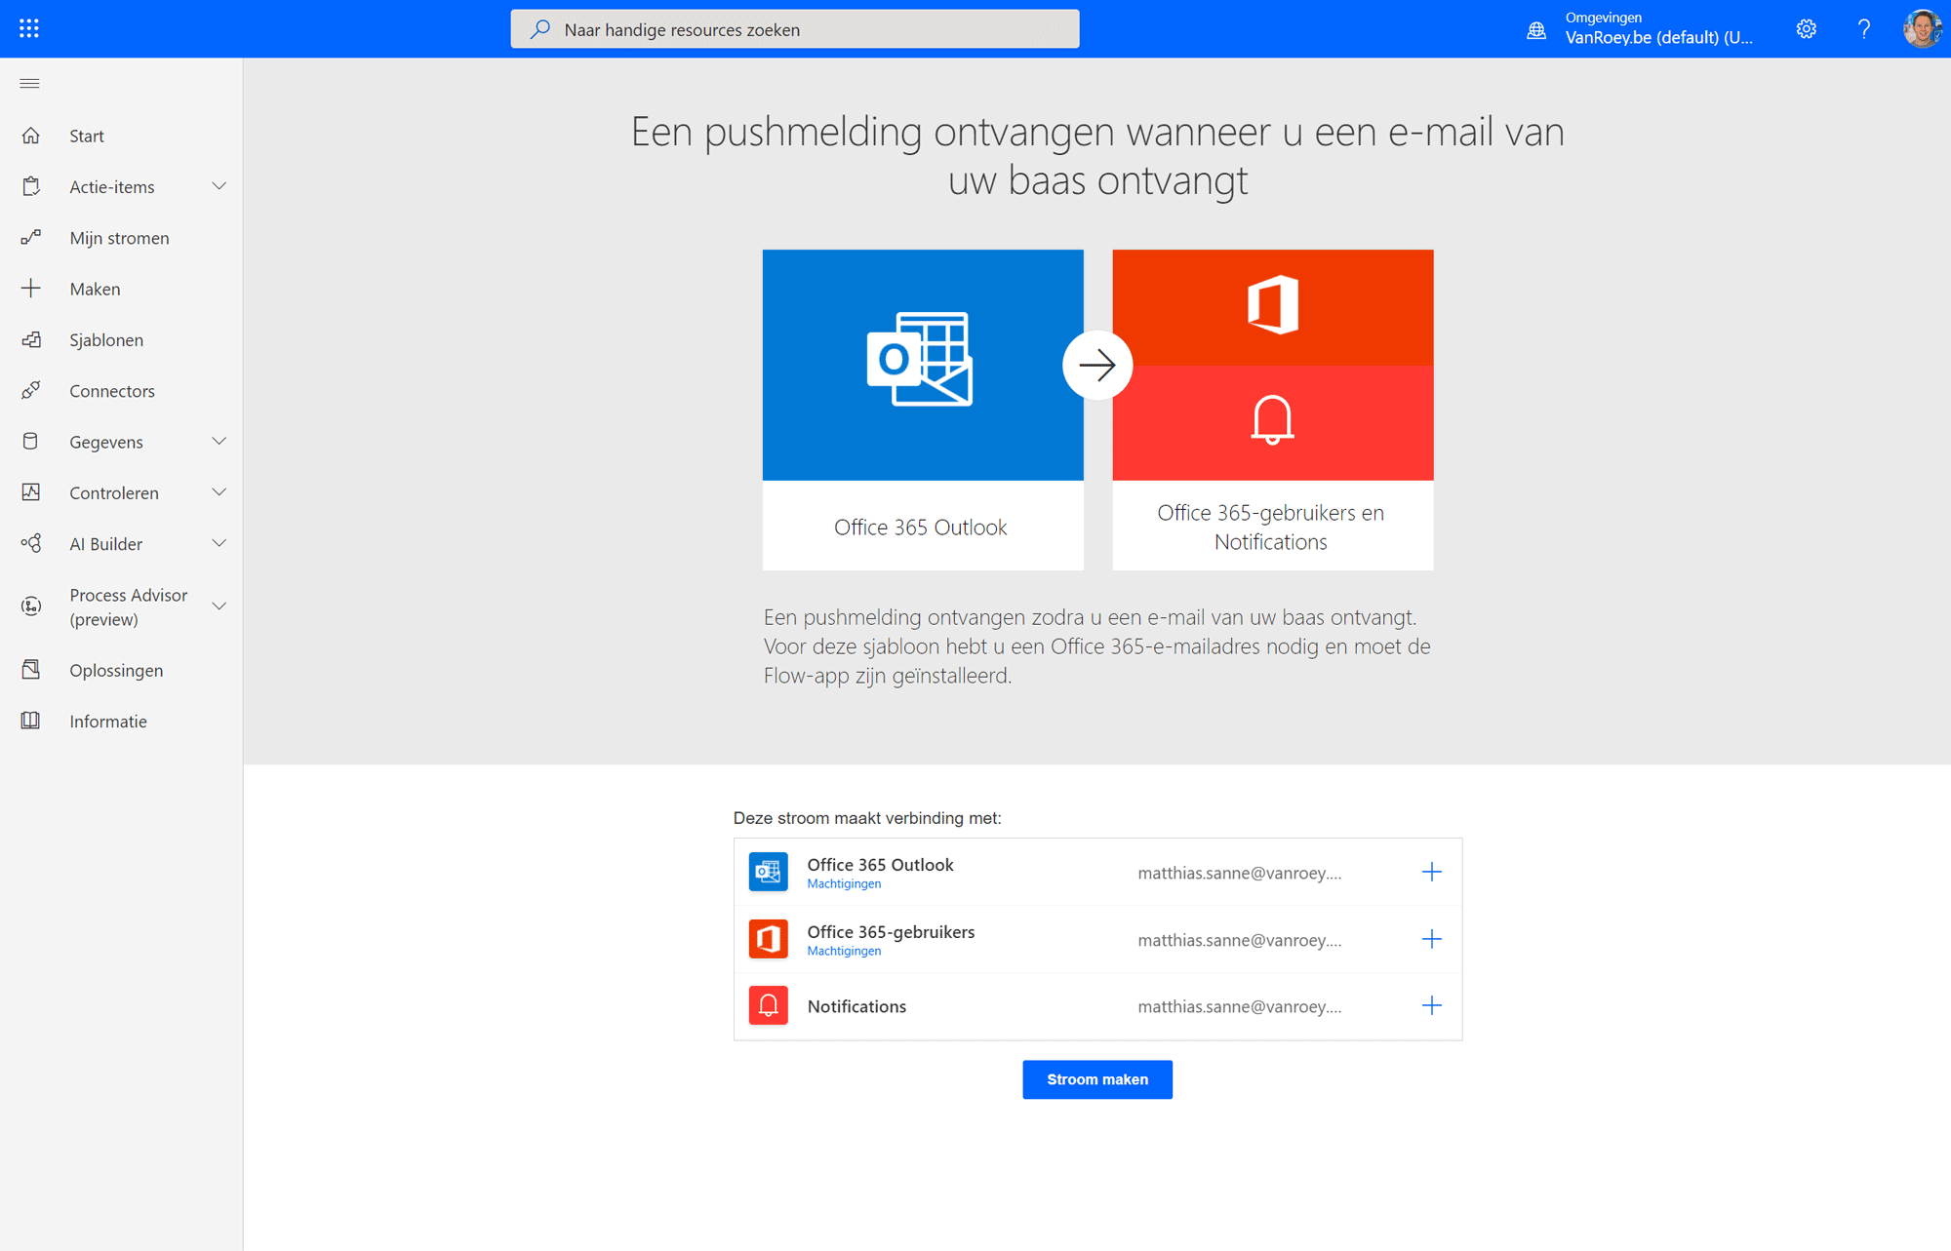Click the template title heading
Viewport: 1951px width, 1251px height.
click(x=1097, y=156)
